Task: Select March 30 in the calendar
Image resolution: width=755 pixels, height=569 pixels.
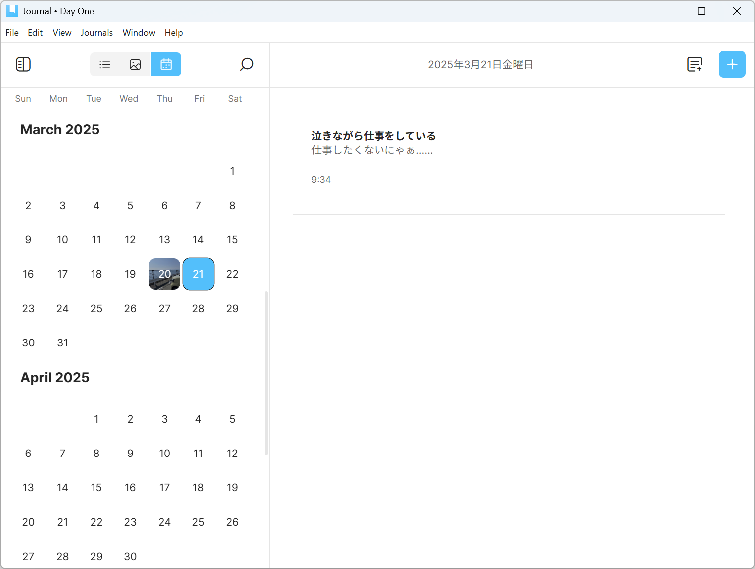Action: coord(28,342)
